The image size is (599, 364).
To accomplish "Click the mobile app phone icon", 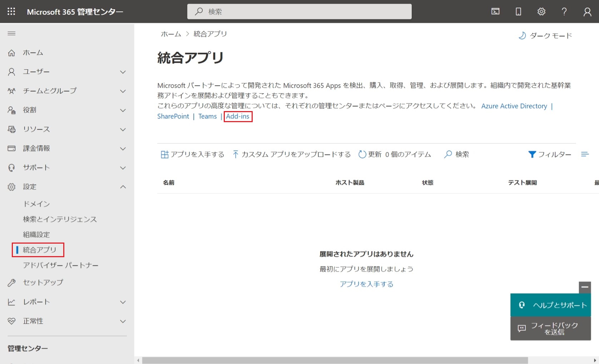I will (x=518, y=11).
